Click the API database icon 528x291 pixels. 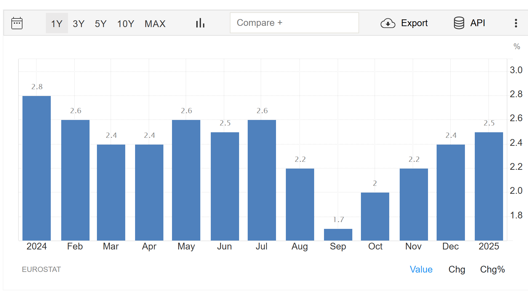point(459,23)
